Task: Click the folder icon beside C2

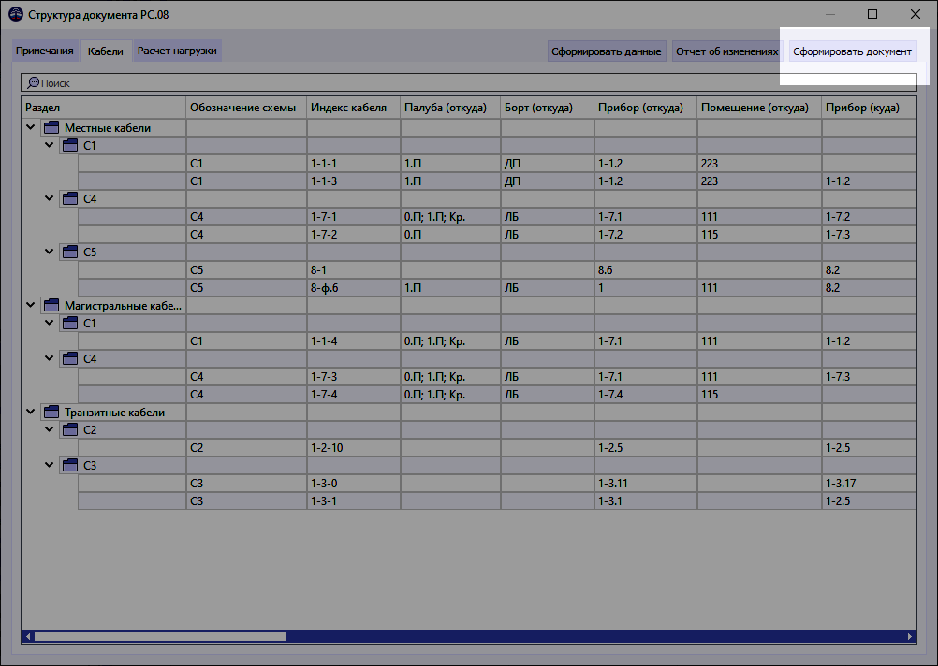Action: [69, 429]
